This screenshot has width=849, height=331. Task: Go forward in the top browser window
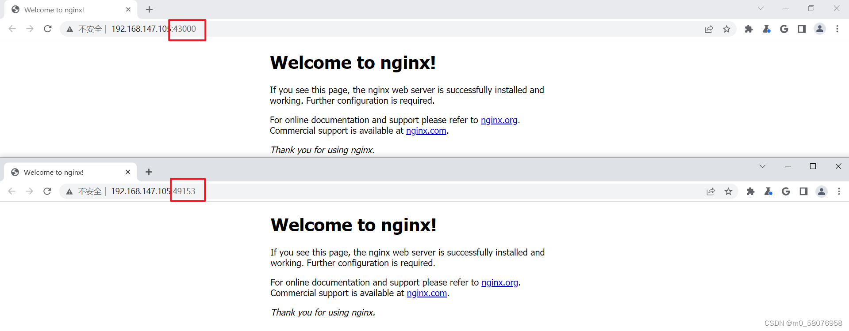click(x=30, y=29)
